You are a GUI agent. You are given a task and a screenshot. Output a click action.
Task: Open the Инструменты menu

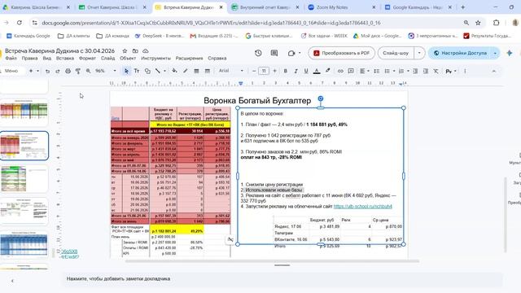[x=155, y=58]
